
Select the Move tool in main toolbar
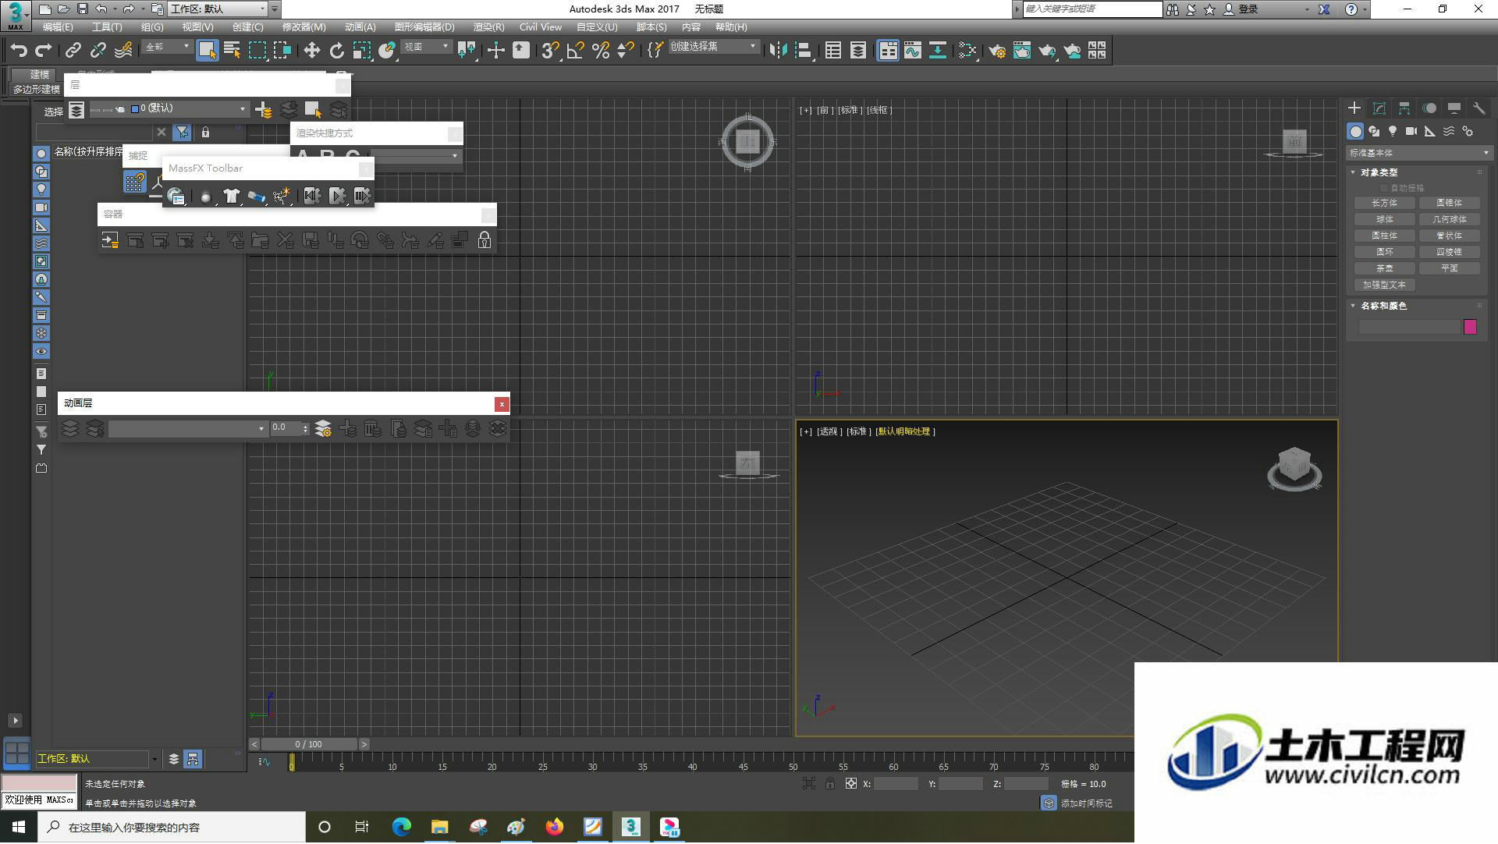[x=311, y=51]
